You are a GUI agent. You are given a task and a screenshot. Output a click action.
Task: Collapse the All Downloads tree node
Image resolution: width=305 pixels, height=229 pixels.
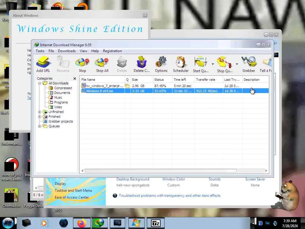(40, 83)
